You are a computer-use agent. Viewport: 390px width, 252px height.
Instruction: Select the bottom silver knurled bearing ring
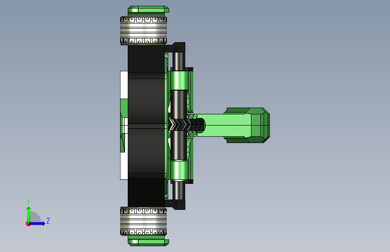143,222
